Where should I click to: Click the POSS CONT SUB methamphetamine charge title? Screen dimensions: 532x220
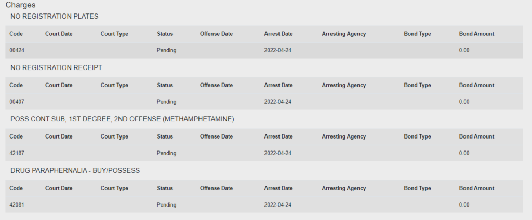pyautogui.click(x=122, y=119)
